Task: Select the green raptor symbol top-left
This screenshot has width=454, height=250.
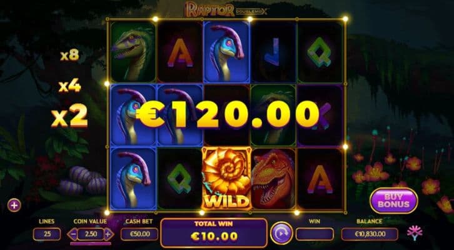Action: [x=133, y=52]
